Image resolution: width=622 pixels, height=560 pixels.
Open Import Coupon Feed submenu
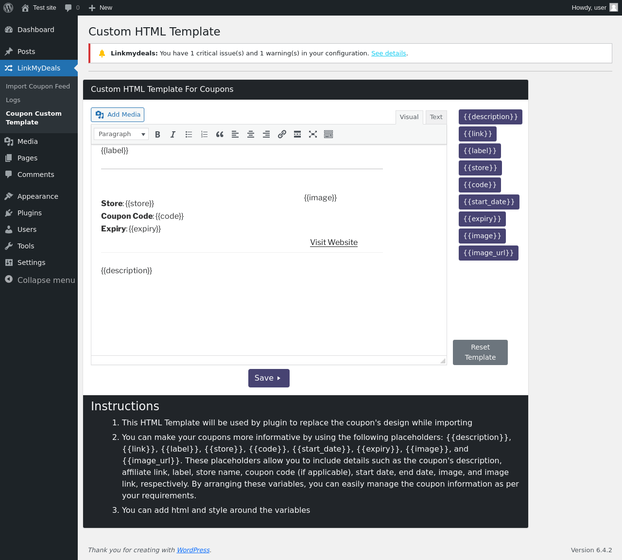point(38,87)
